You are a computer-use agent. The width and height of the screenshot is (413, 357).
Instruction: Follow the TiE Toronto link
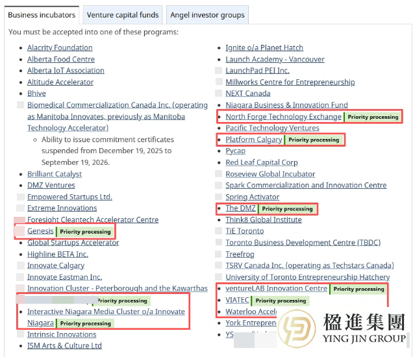(x=245, y=231)
